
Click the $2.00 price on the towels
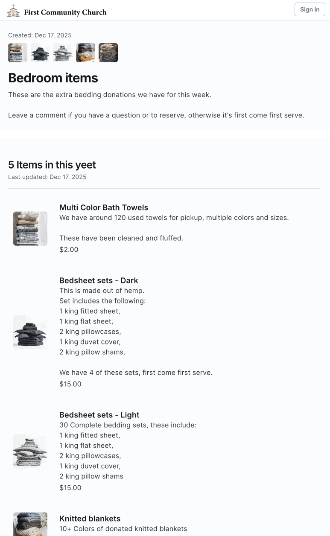tap(69, 250)
